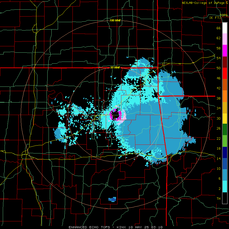Click the "TH" threshold label
The height and width of the screenshot is (229, 229).
pyautogui.click(x=219, y=199)
